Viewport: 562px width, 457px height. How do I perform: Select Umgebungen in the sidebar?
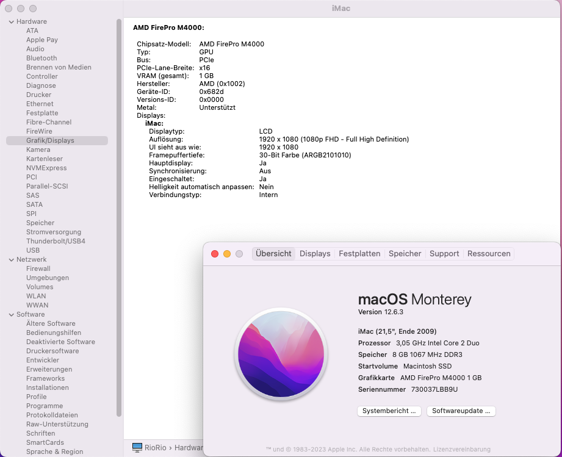[48, 278]
